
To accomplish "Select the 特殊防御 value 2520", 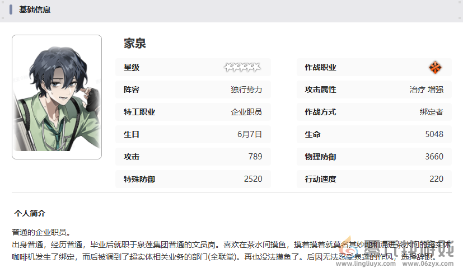I will (253, 179).
